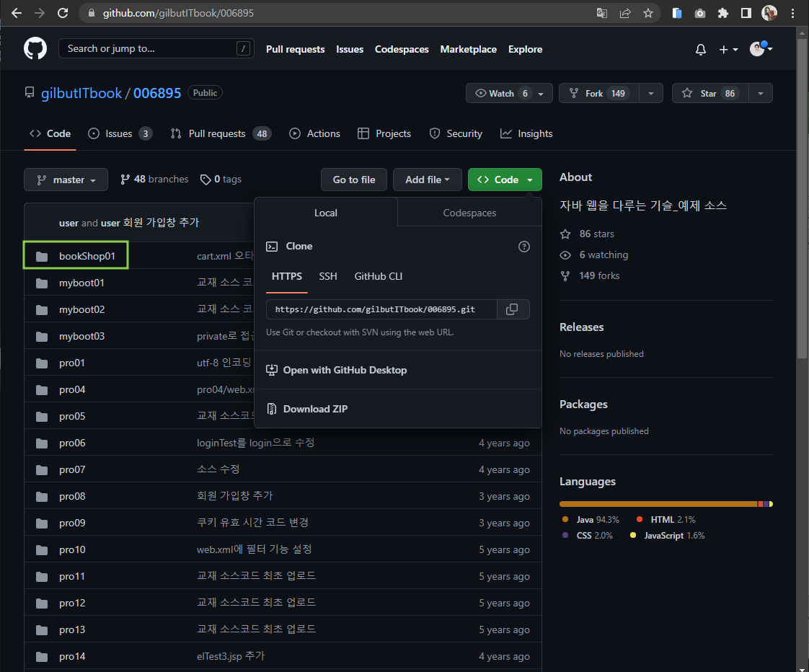Screen dimensions: 809x672
Task: Open Codespaces in the top navigation
Action: (402, 50)
